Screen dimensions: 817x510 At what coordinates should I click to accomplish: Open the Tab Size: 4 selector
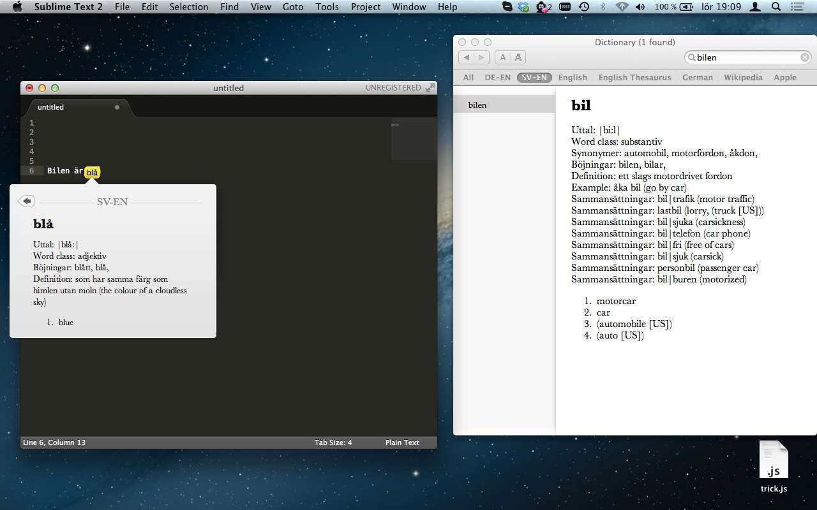click(333, 442)
